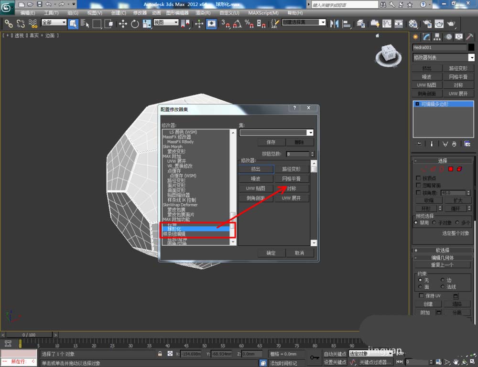Click the Set Key key icon

click(315, 357)
